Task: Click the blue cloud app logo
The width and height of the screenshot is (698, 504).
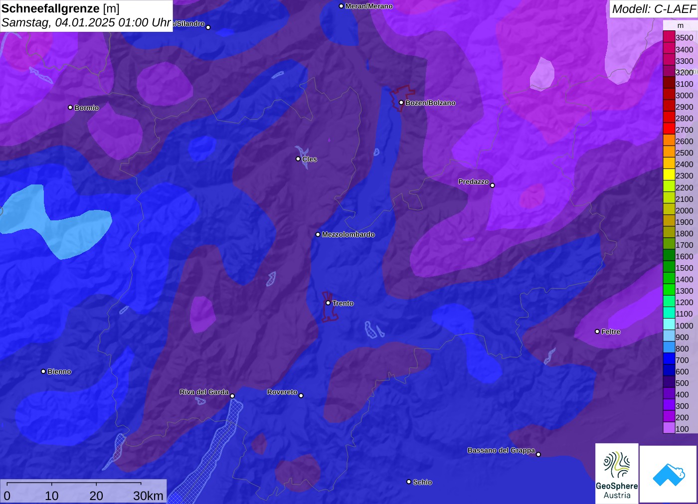Action: (x=668, y=474)
